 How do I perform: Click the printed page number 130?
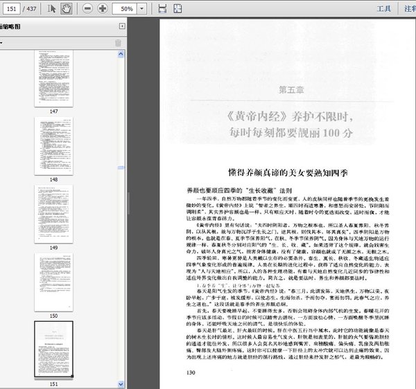[x=191, y=372]
